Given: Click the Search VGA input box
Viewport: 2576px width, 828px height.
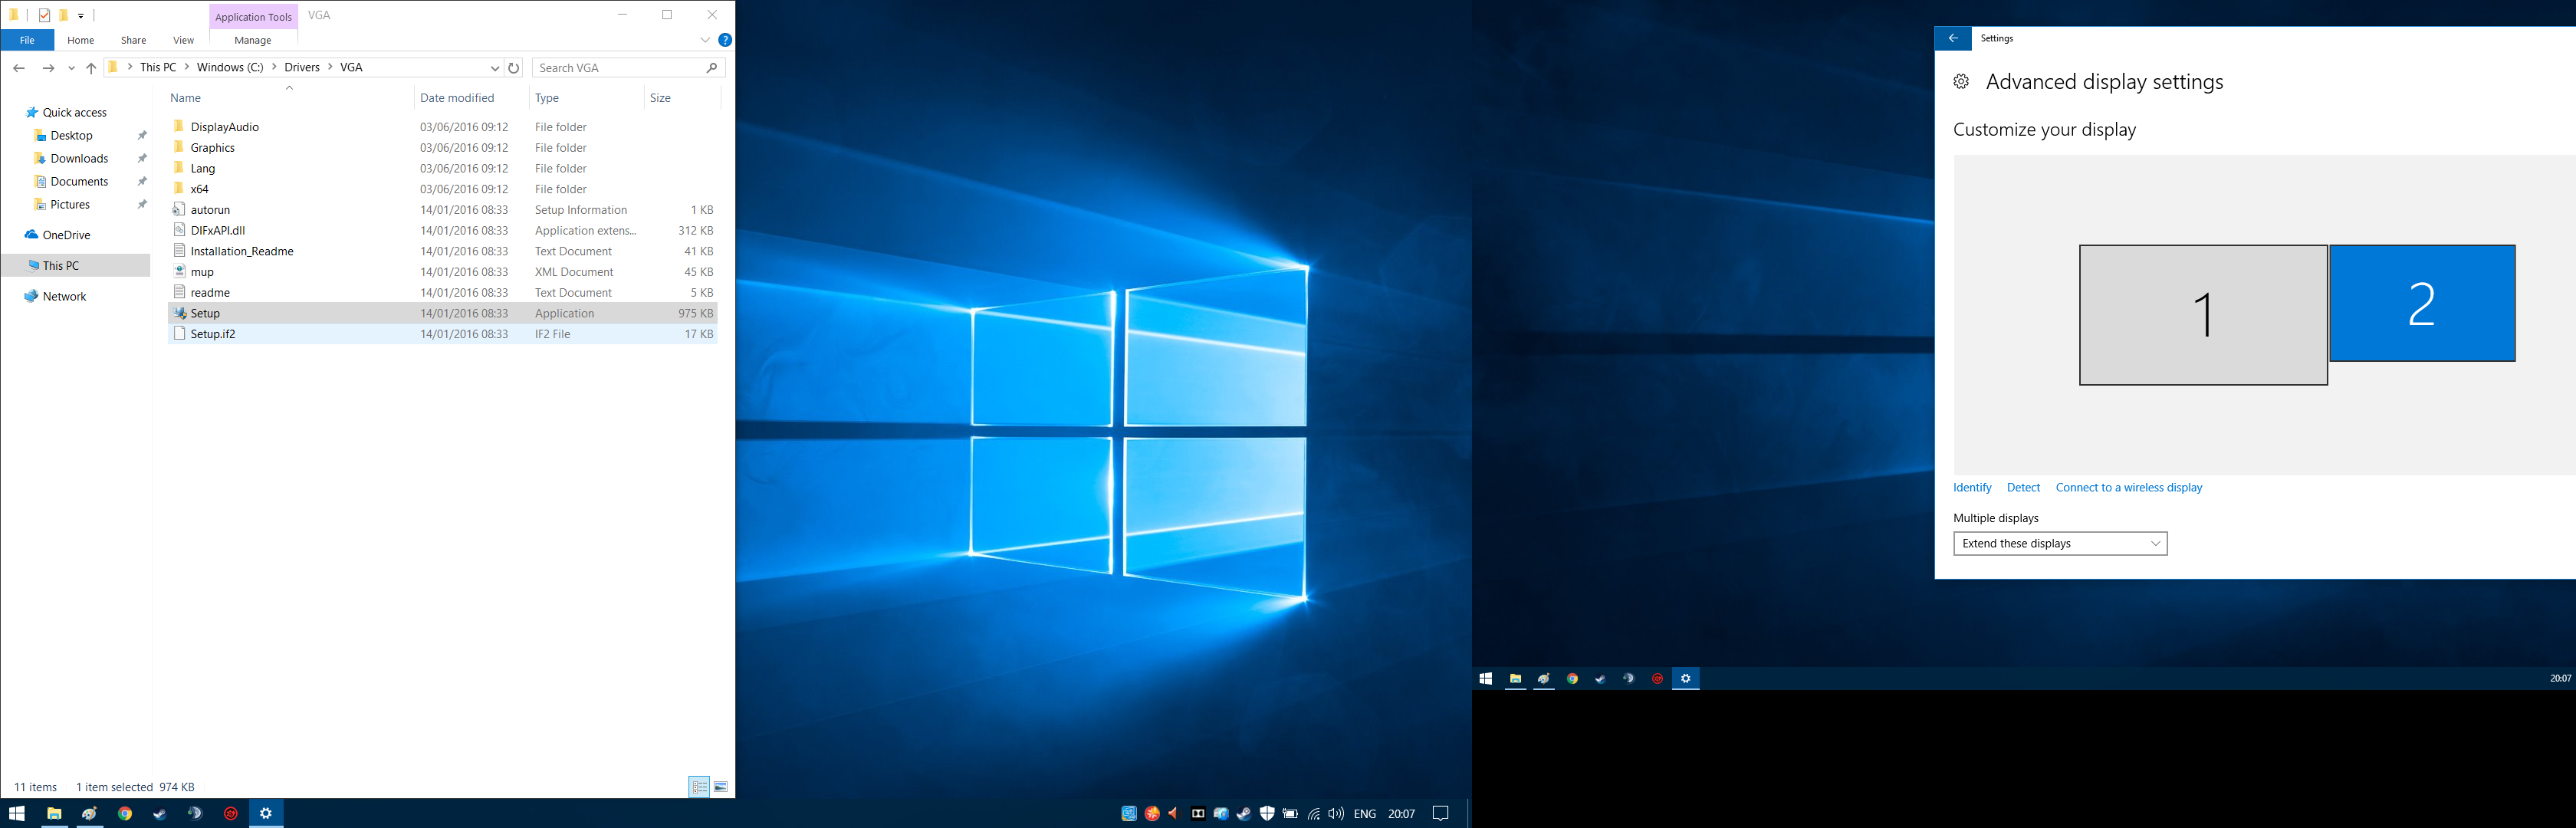Looking at the screenshot, I should (x=628, y=68).
